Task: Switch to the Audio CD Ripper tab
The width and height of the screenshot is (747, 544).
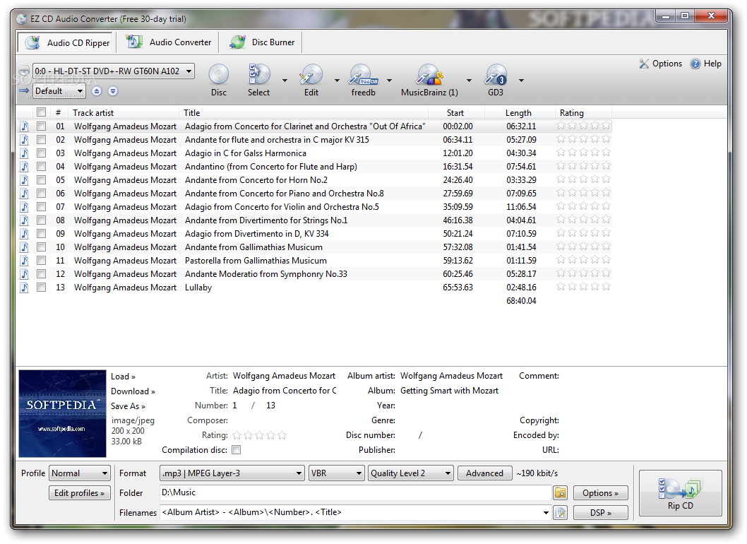Action: pos(65,42)
